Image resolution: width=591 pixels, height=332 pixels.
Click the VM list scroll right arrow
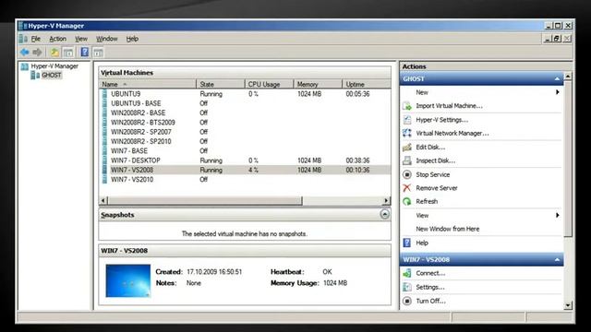pyautogui.click(x=386, y=201)
